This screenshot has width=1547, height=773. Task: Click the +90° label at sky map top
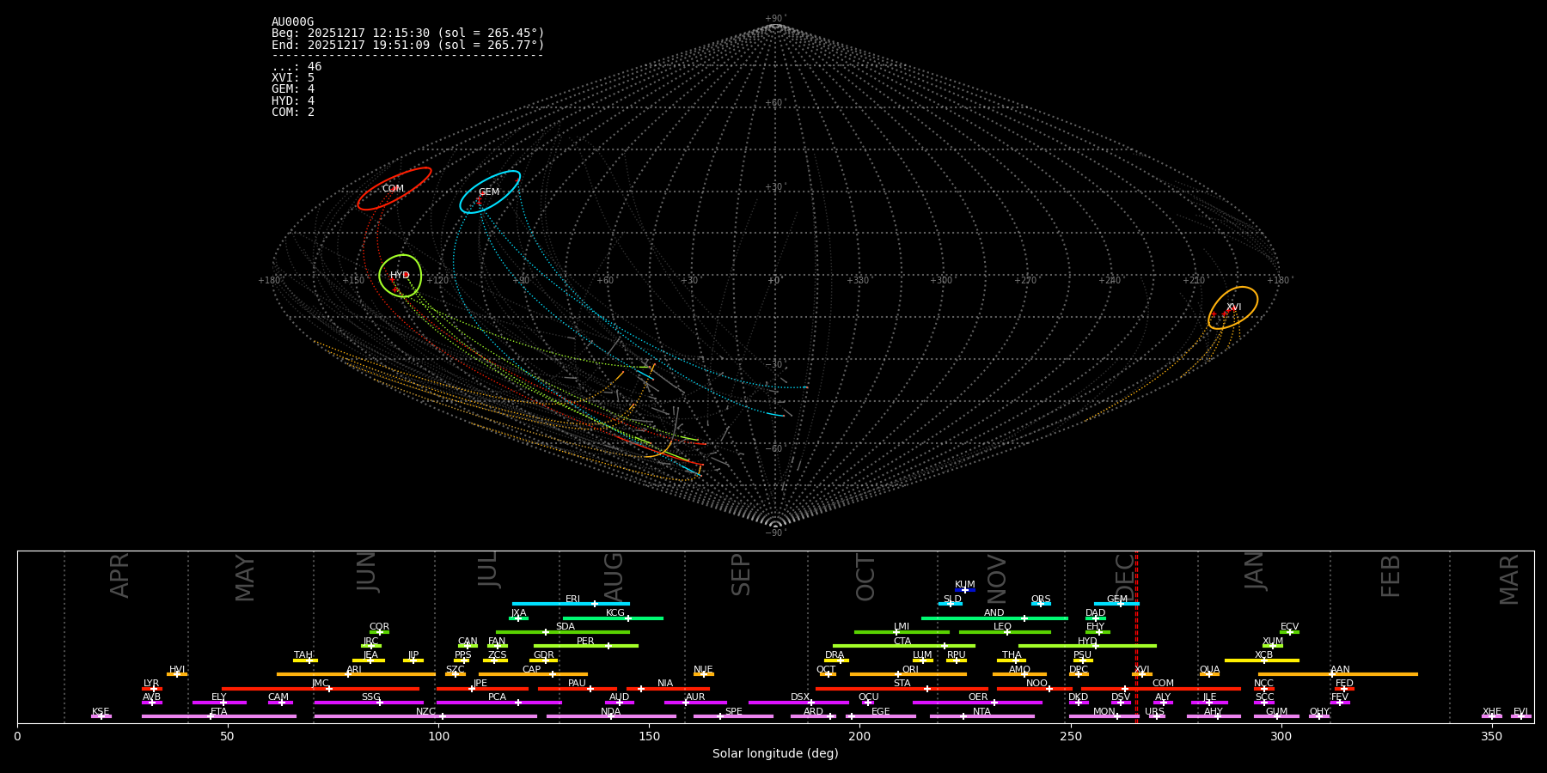point(774,19)
